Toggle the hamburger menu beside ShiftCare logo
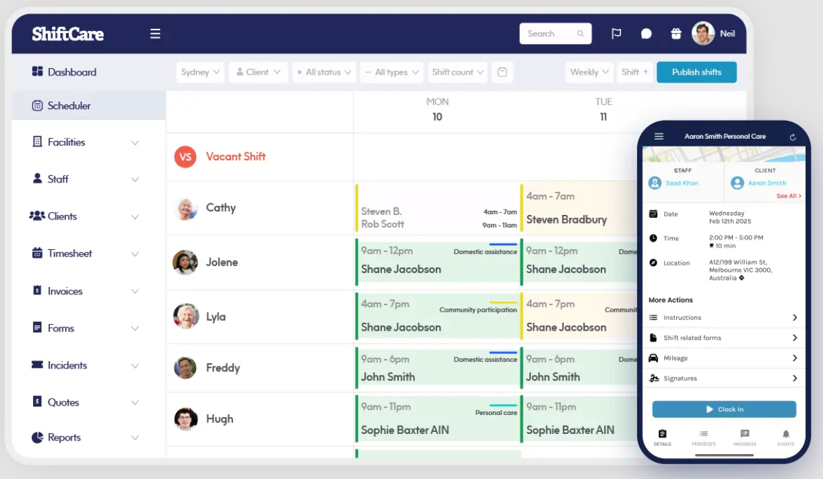The width and height of the screenshot is (823, 479). click(155, 33)
